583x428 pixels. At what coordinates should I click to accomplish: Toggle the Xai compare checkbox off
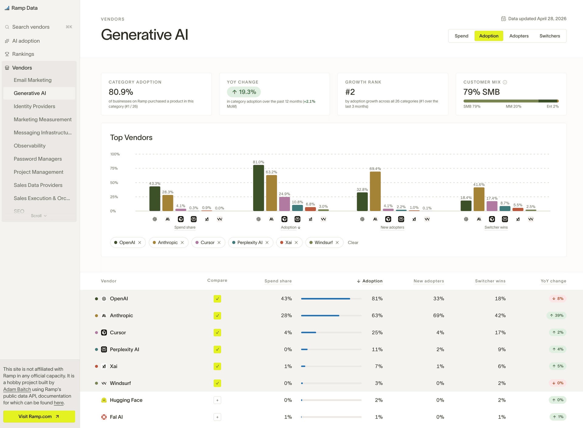(x=217, y=366)
